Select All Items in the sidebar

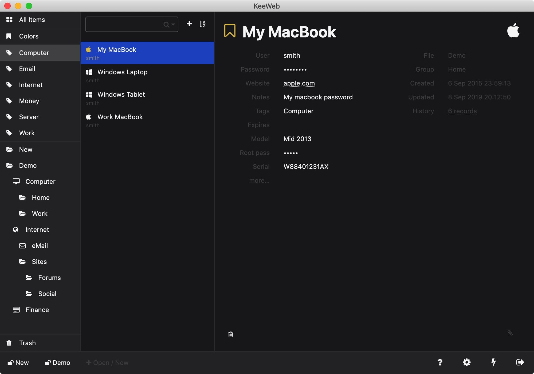click(32, 20)
